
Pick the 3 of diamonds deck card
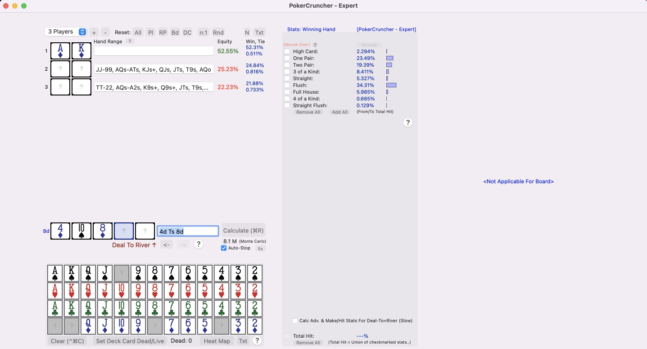point(238,326)
